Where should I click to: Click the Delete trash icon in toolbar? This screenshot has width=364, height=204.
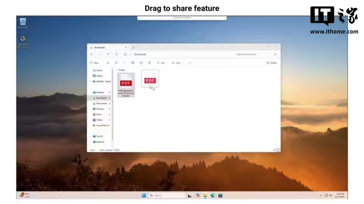click(150, 63)
